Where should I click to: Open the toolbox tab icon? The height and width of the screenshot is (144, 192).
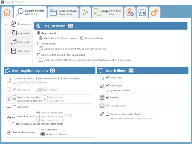point(142,13)
